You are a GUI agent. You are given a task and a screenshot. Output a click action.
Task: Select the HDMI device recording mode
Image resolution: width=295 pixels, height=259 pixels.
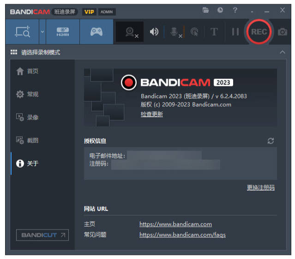pos(63,31)
